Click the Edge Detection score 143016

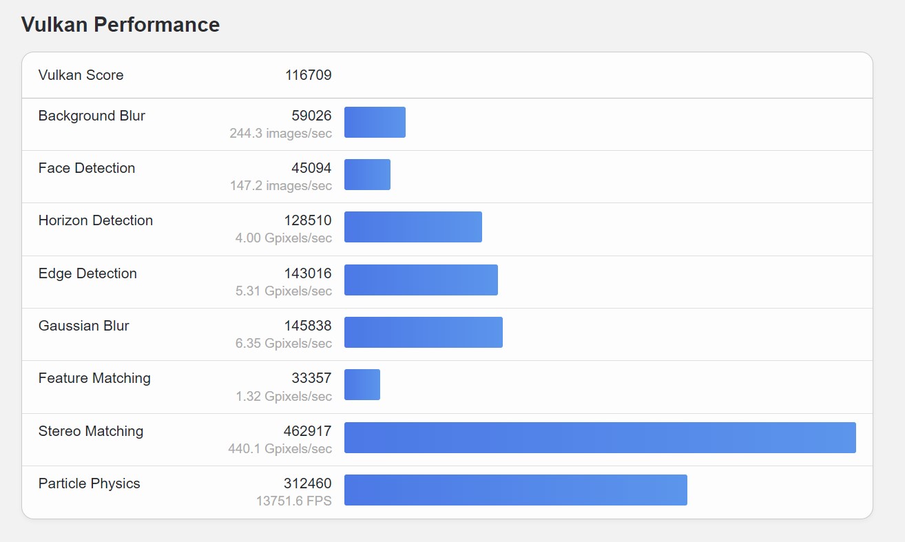point(308,273)
